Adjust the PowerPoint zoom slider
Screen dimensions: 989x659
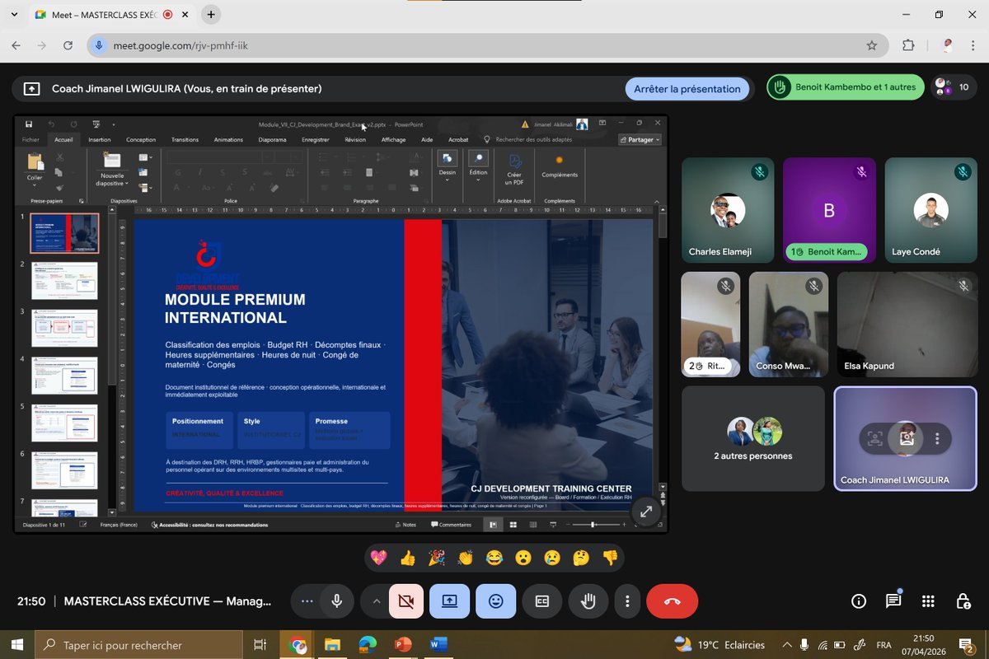[593, 524]
